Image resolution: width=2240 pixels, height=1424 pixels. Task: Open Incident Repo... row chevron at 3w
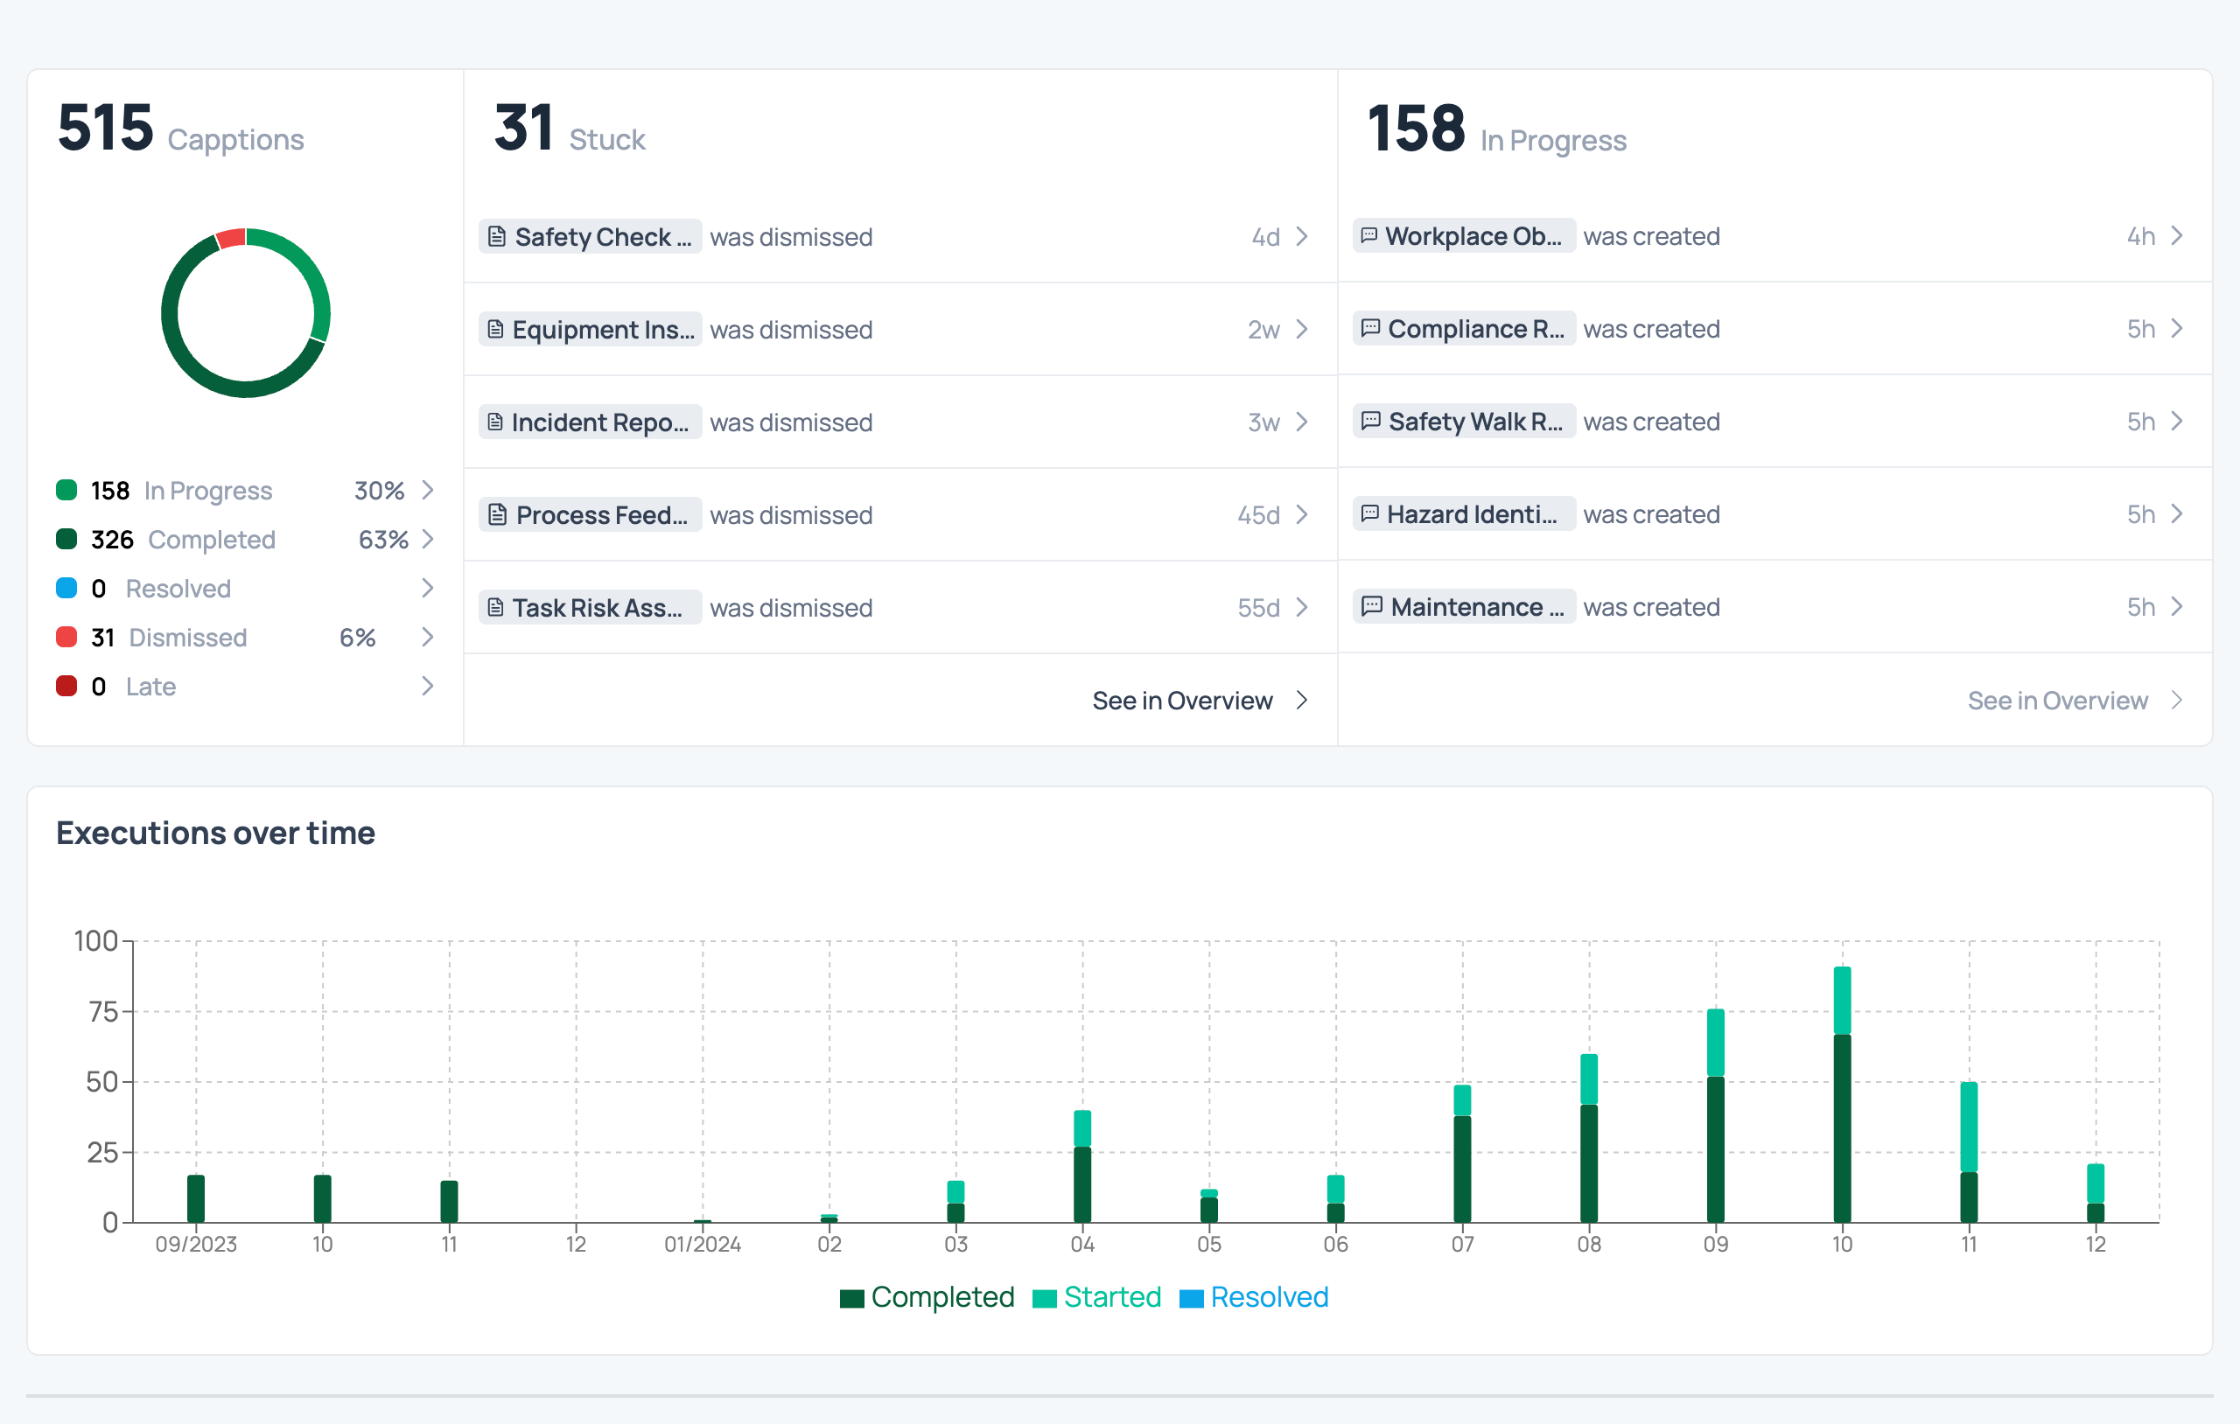coord(1302,422)
